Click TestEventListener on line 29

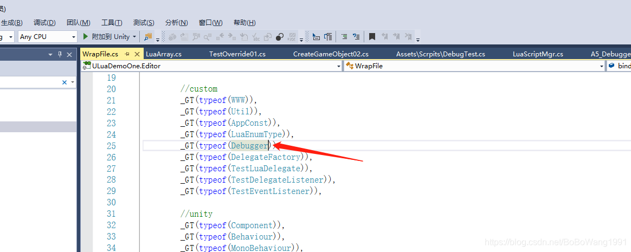[x=270, y=191]
